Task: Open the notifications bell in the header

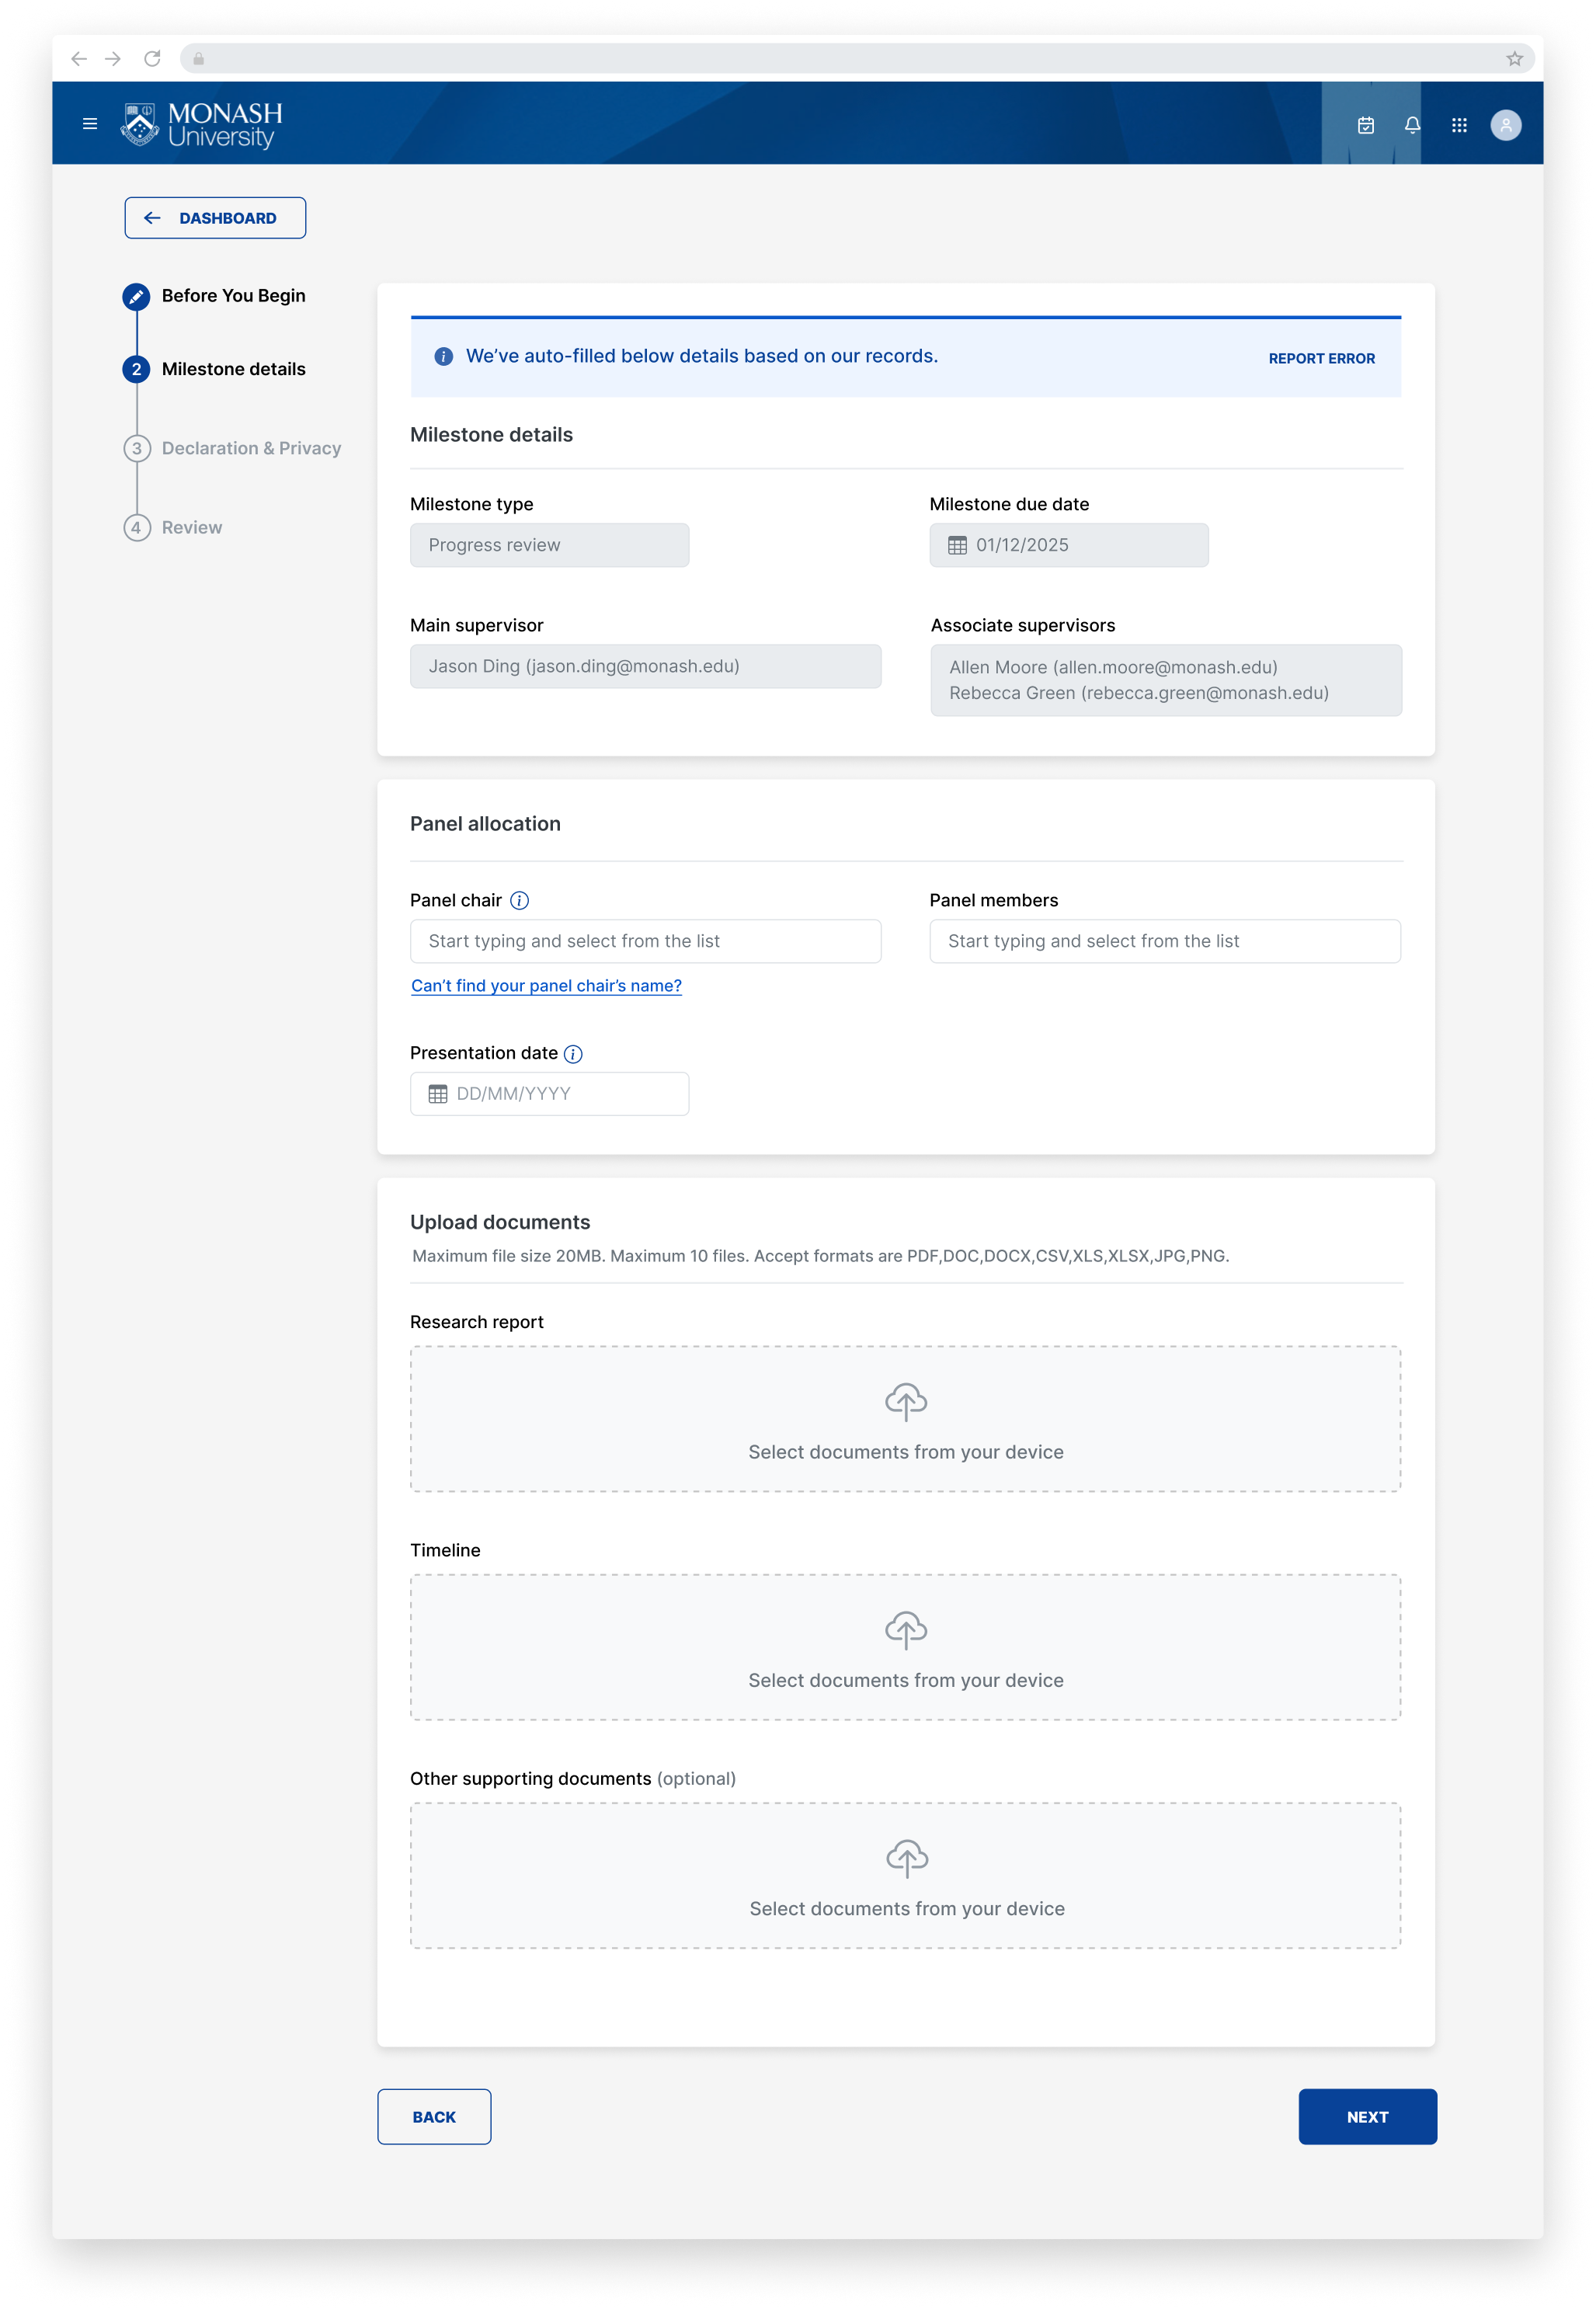Action: click(x=1413, y=124)
